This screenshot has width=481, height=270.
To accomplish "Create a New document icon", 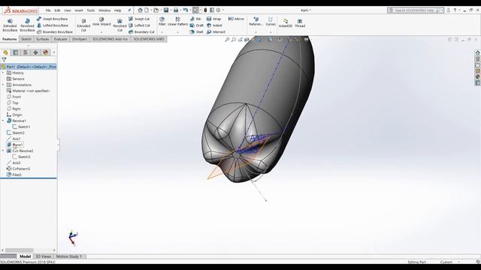I will click(x=147, y=10).
